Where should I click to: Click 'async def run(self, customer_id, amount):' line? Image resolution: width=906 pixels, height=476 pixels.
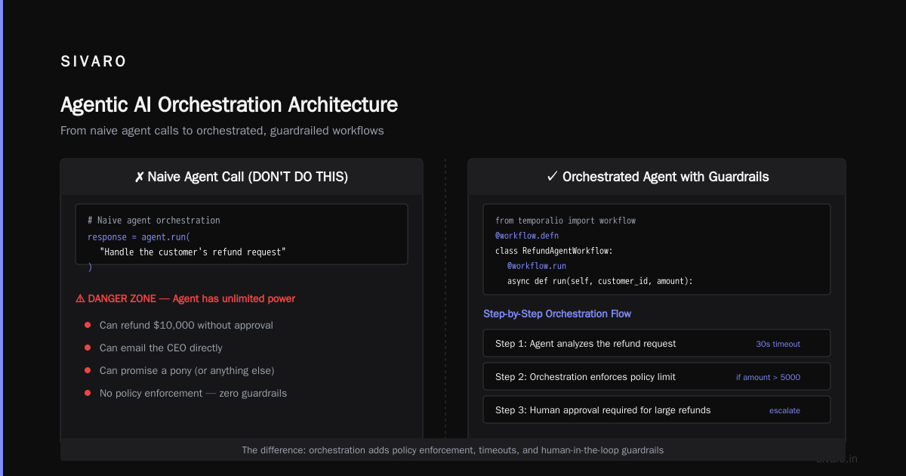[x=600, y=281]
